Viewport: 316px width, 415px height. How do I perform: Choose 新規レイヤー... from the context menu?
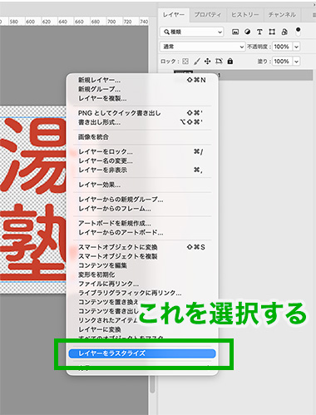point(141,80)
